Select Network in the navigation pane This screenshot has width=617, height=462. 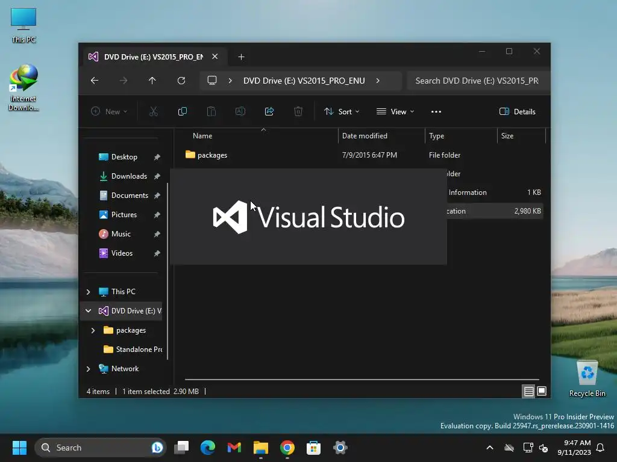point(125,369)
